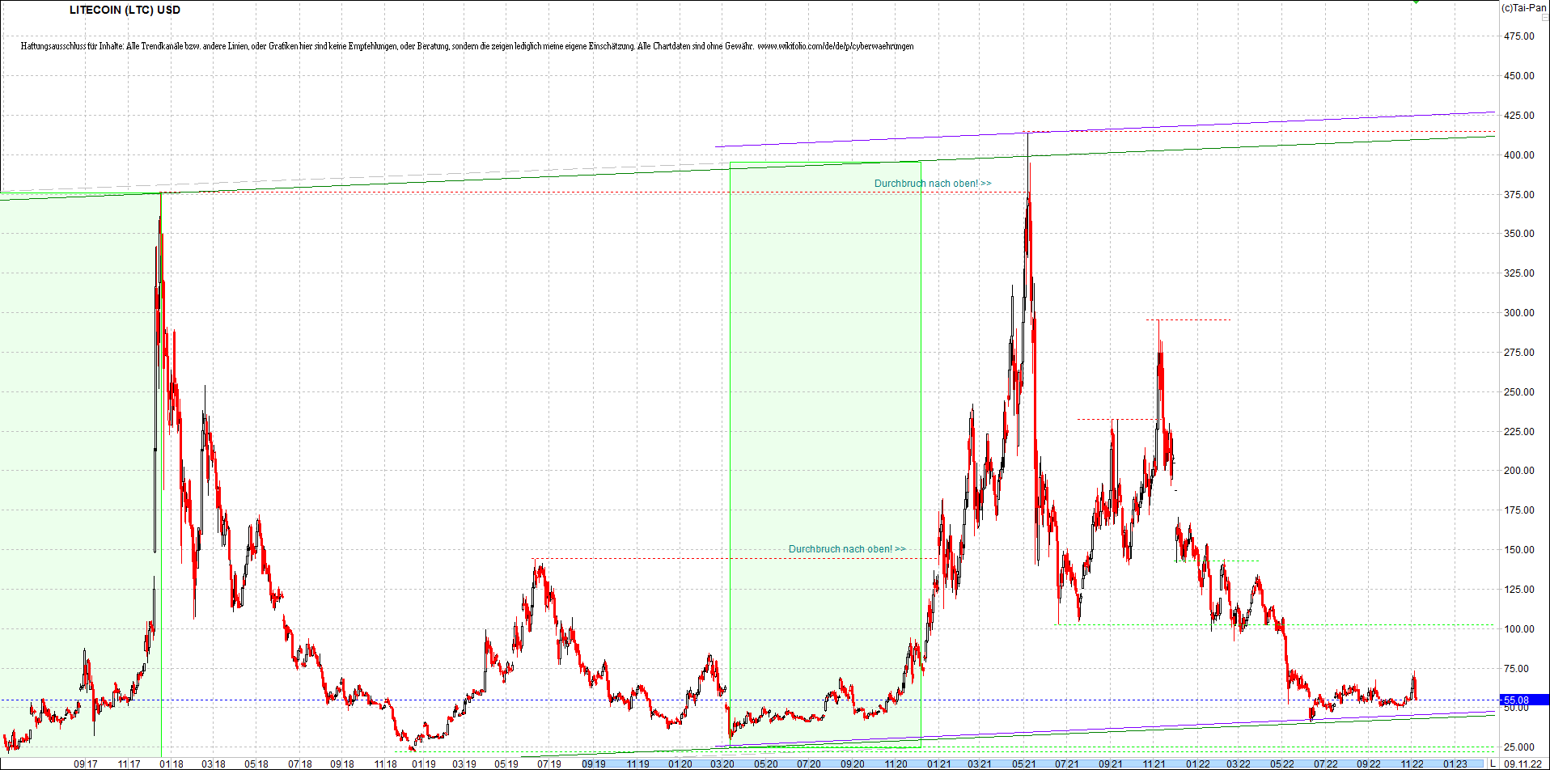Click the 09 17 date label on the time axis
Screen dimensions: 1550x770
tap(86, 764)
